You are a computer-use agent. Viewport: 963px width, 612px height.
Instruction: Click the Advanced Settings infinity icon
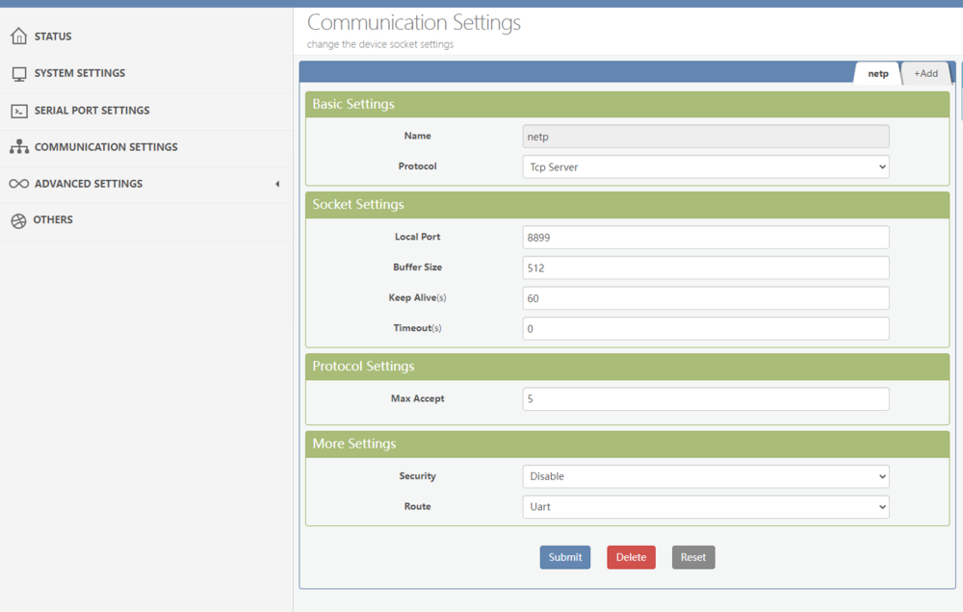point(18,184)
